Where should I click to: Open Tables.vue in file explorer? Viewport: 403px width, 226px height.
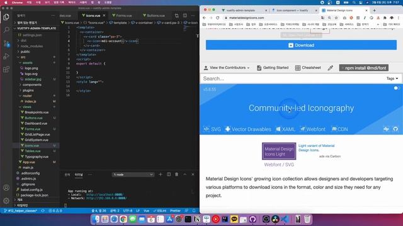pyautogui.click(x=33, y=151)
